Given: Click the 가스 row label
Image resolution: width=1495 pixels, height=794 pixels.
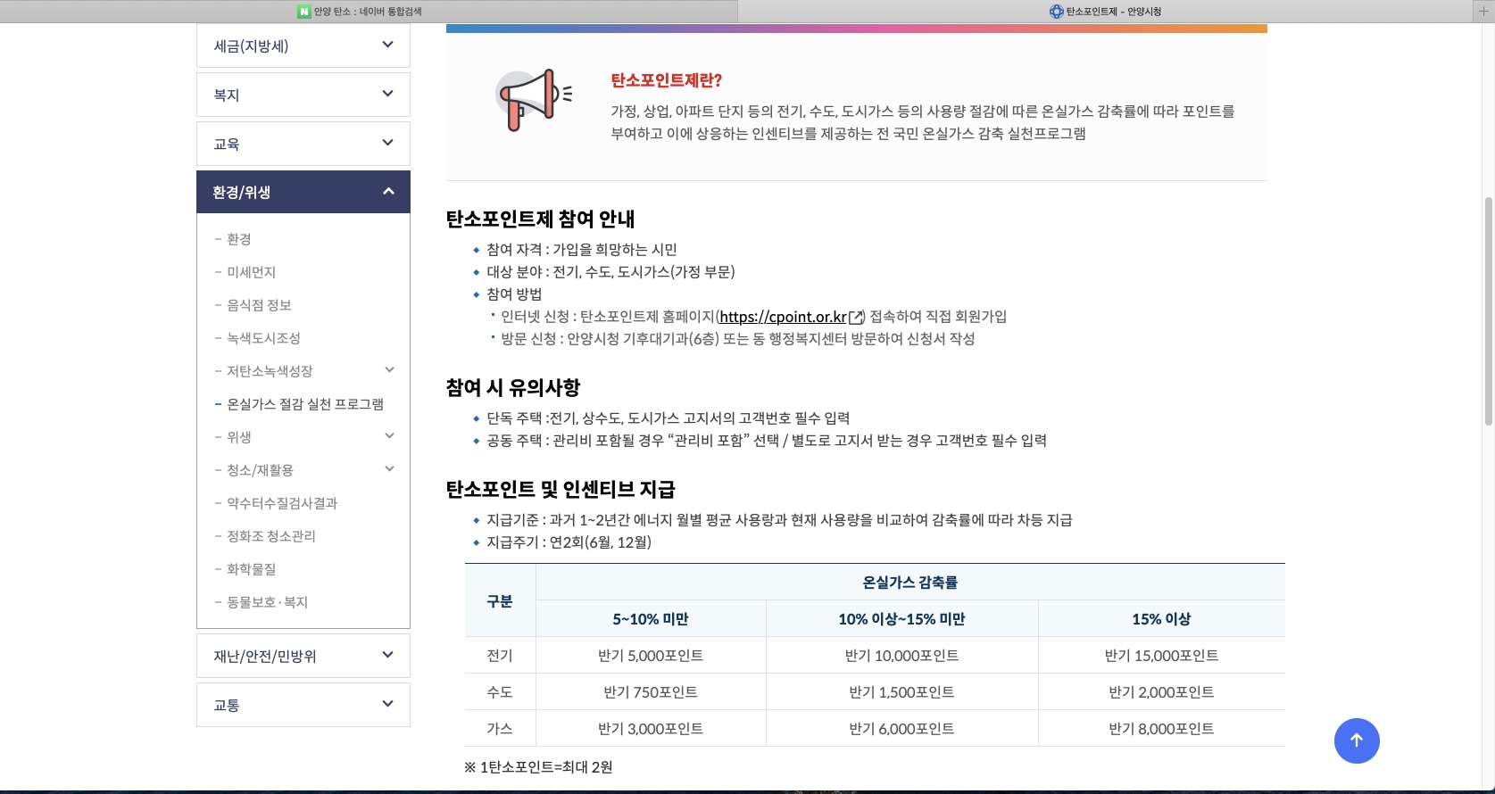Looking at the screenshot, I should coord(500,728).
